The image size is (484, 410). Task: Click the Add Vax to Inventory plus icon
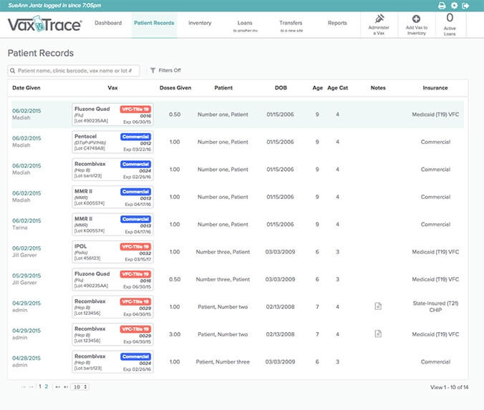coord(417,19)
